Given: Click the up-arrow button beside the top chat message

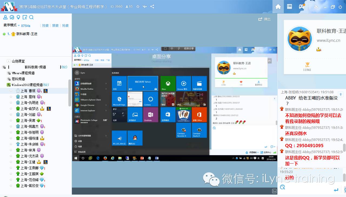Looking at the screenshot, I should [x=341, y=94].
